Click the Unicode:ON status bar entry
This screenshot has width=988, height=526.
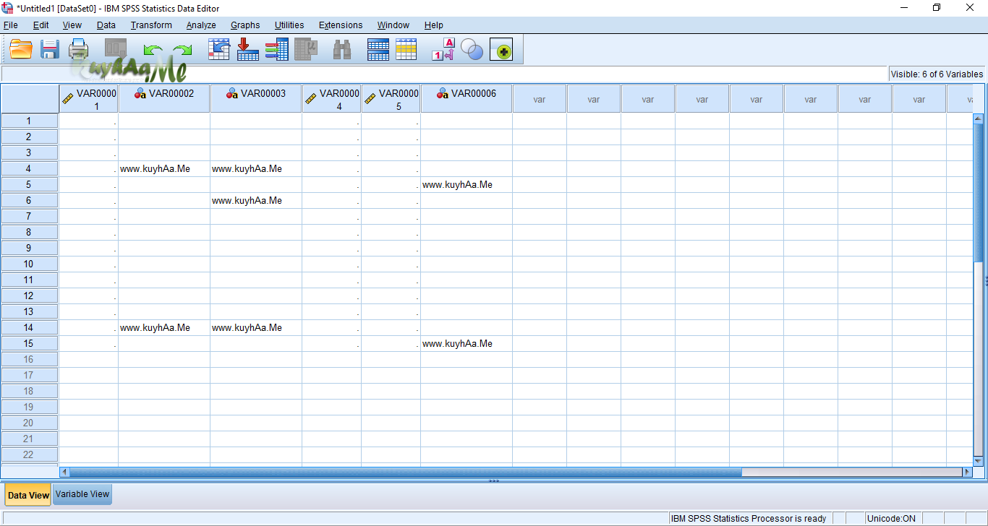pyautogui.click(x=891, y=518)
